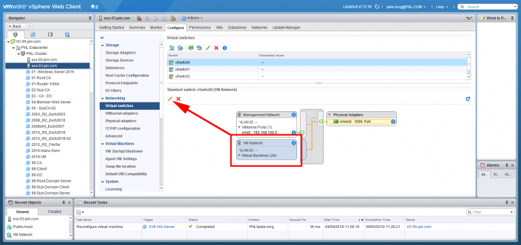The height and width of the screenshot is (245, 521).
Task: Select the VMs and Templates navigator tab
Action: point(33,34)
